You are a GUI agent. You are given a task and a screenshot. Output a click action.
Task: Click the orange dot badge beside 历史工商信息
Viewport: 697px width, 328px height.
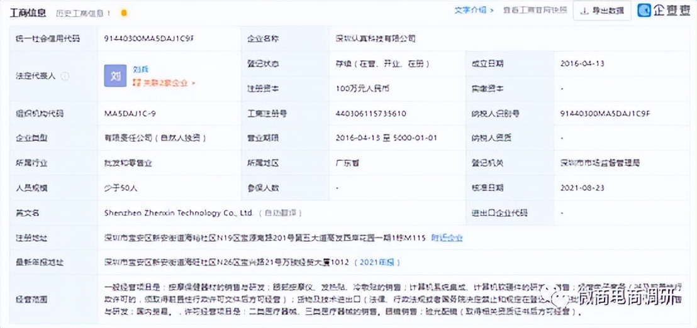pos(123,13)
